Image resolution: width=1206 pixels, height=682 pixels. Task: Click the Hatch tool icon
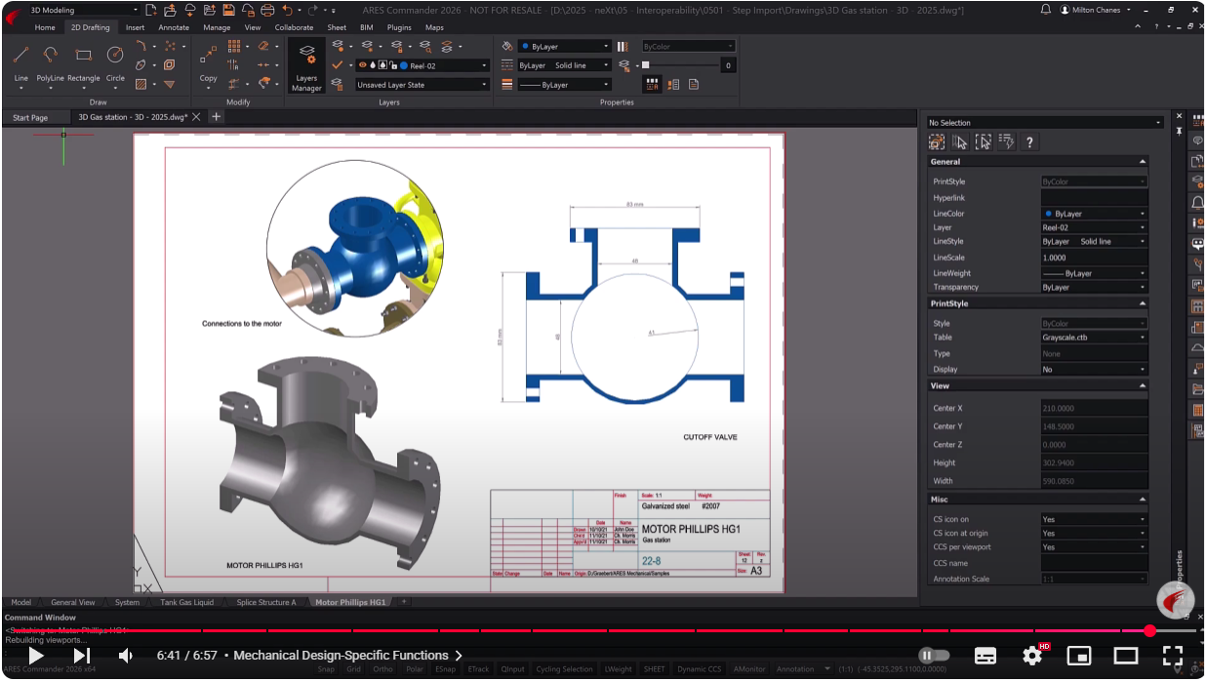click(x=141, y=84)
